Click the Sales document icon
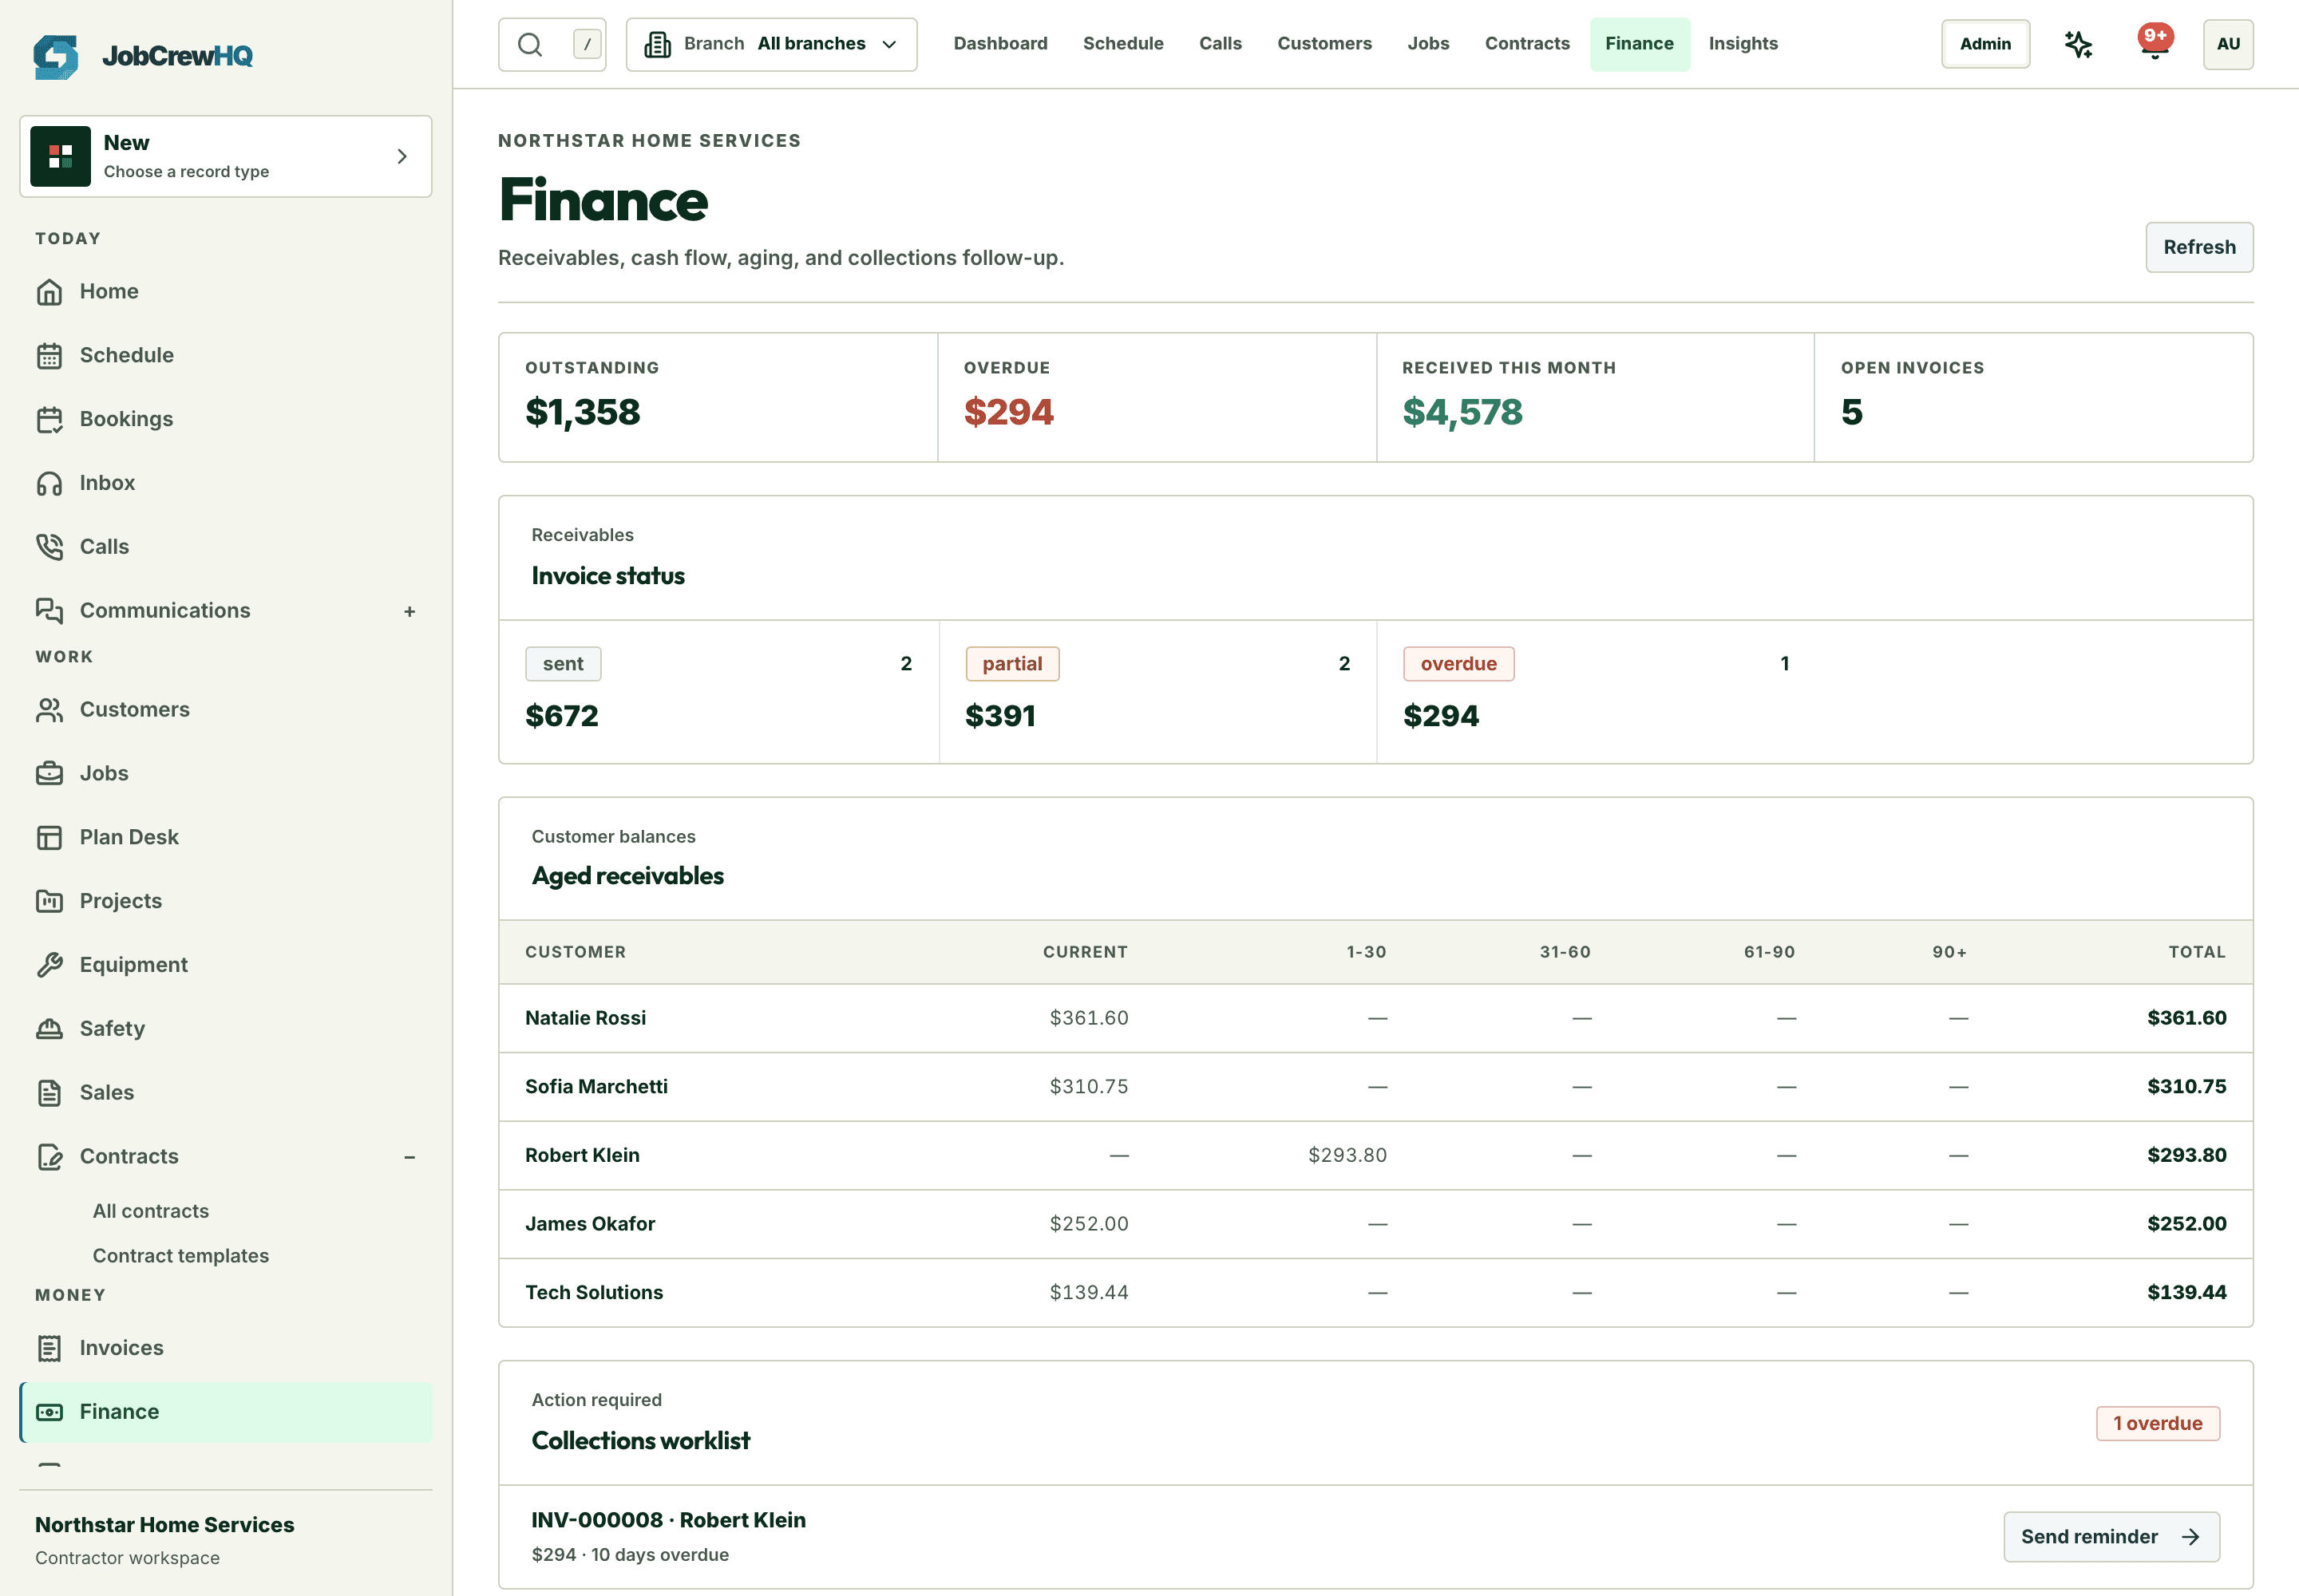2299x1596 pixels. pos(49,1093)
